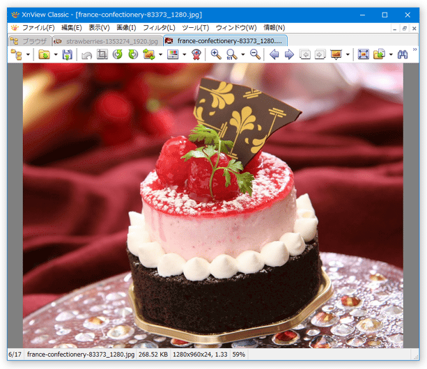Screen dimensions: 427x369
Task: Rotate the image counter-clockwise
Action: [118, 54]
